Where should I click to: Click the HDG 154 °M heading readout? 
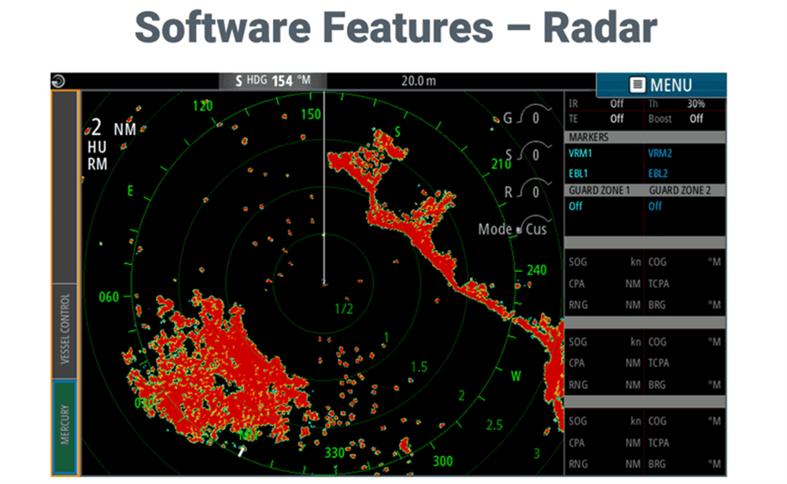273,81
